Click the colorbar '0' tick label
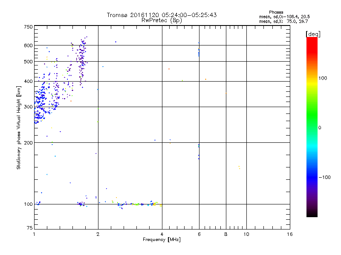Screen dimensions: 341x255 click(x=320, y=127)
